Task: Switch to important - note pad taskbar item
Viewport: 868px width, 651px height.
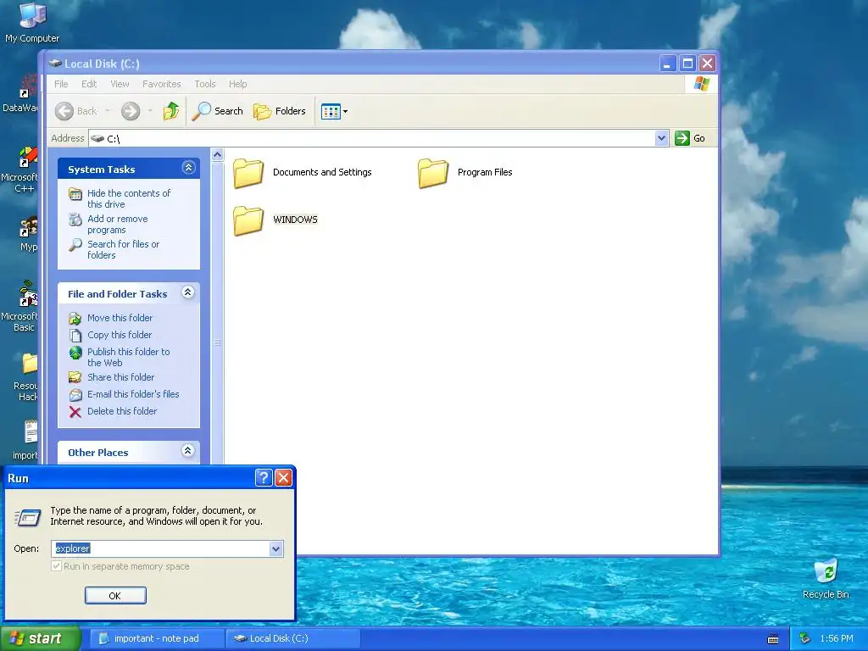Action: [157, 639]
